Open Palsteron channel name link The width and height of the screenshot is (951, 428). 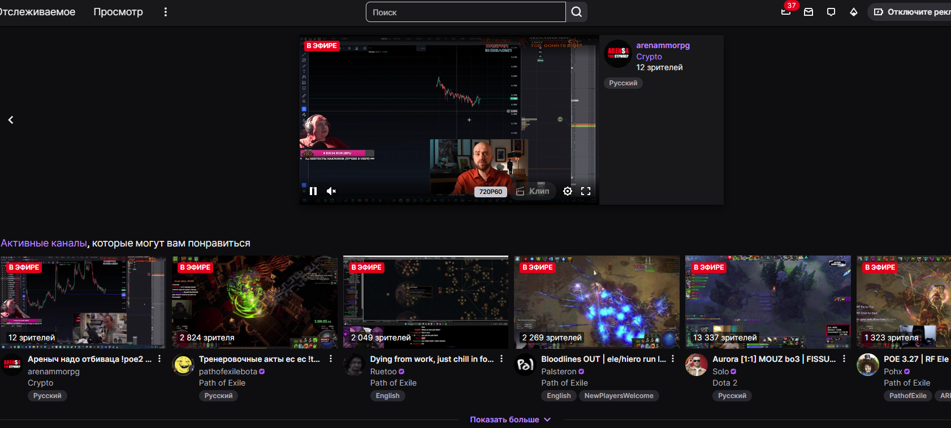tap(559, 371)
